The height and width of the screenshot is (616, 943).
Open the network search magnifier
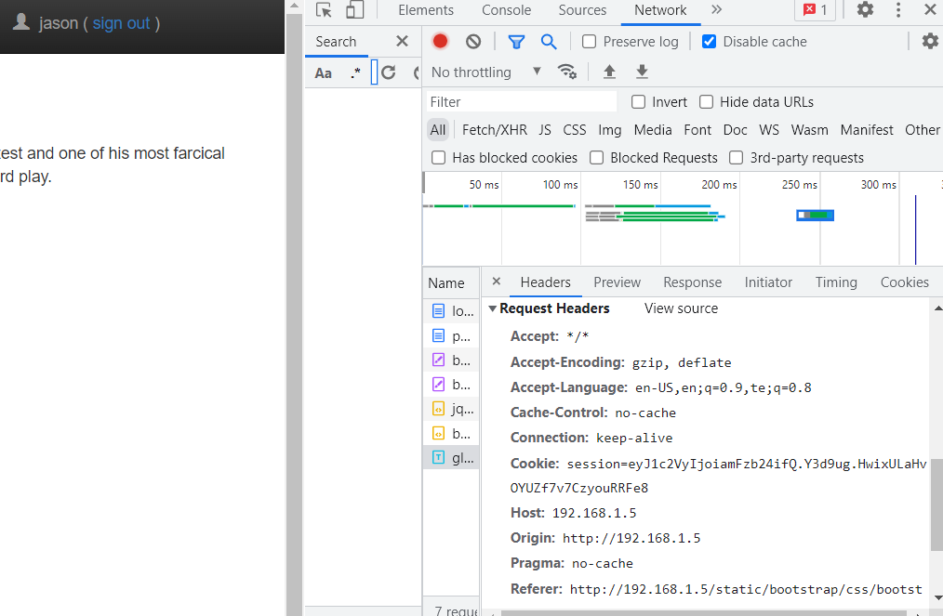pyautogui.click(x=549, y=42)
